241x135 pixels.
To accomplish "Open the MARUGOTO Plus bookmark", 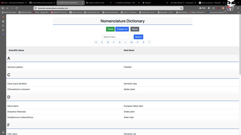I will tap(60, 13).
